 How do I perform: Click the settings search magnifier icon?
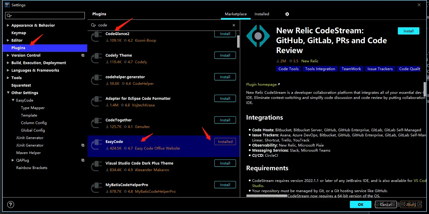click(x=9, y=16)
